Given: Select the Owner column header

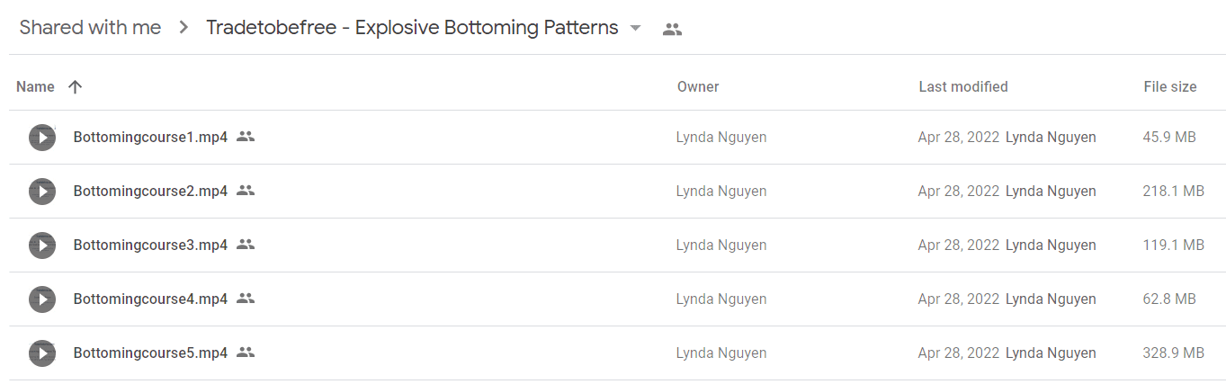Looking at the screenshot, I should coord(698,87).
